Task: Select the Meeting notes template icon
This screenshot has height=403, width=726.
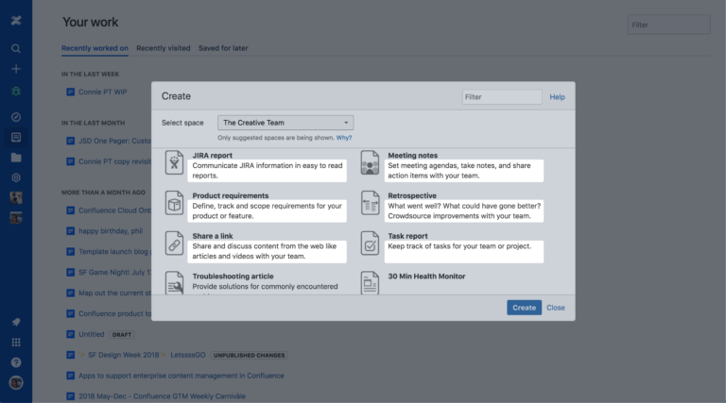Action: pos(370,162)
